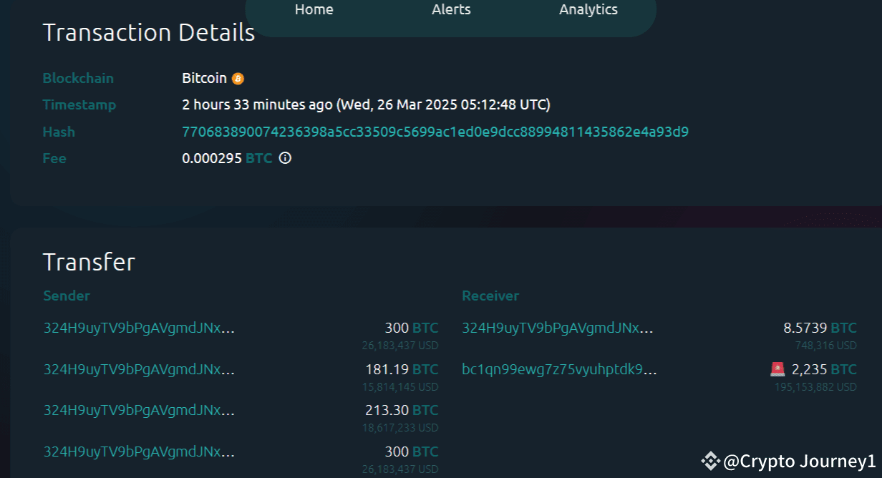This screenshot has width=882, height=478.
Task: Open the Analytics tab
Action: 588,10
